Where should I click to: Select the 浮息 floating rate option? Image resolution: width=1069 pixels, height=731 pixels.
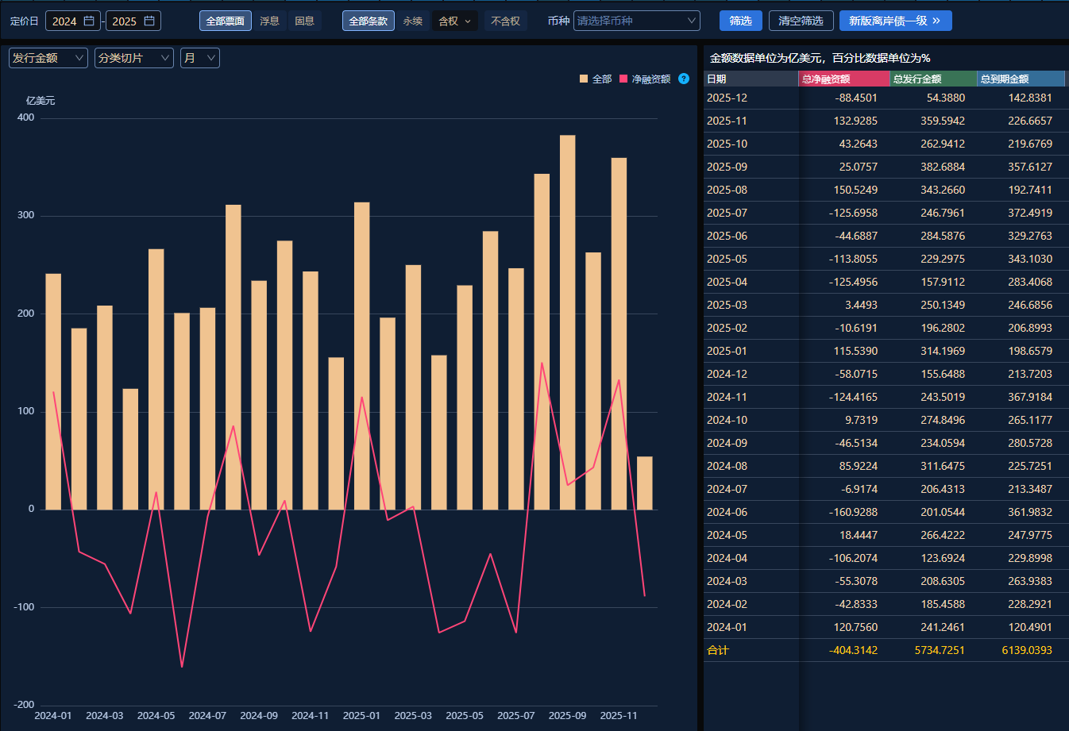[270, 21]
